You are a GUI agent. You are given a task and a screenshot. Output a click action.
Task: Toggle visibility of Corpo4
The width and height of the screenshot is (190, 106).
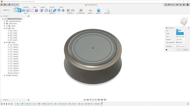point(9,33)
